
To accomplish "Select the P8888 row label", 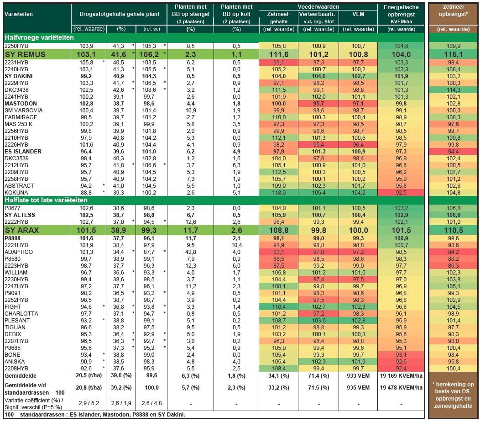I will (13, 238).
